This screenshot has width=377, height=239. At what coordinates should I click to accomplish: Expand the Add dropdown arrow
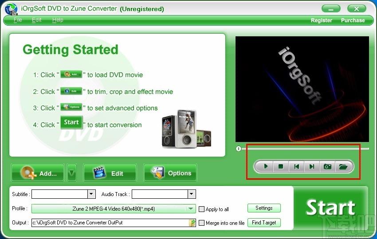pos(72,173)
